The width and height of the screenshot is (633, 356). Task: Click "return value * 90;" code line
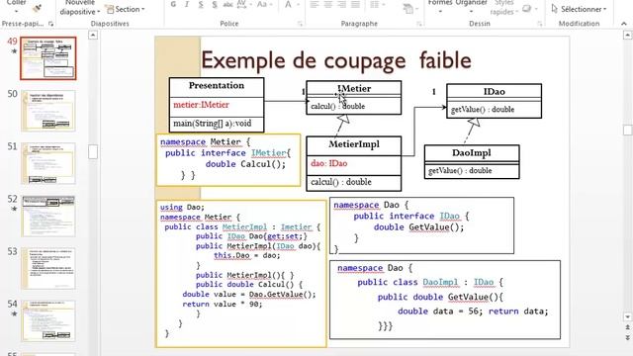click(x=223, y=304)
